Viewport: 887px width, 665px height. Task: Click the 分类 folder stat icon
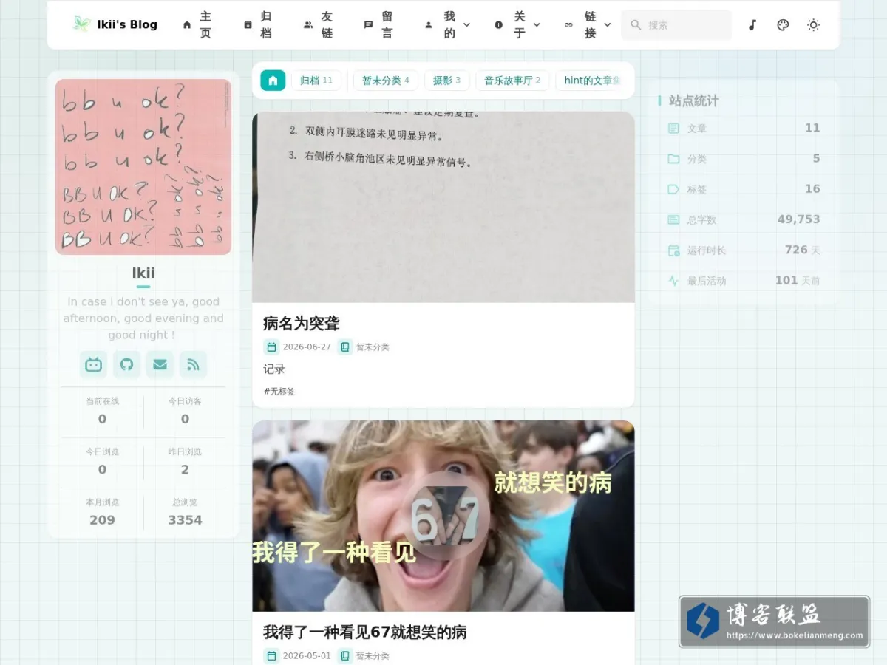(x=673, y=159)
